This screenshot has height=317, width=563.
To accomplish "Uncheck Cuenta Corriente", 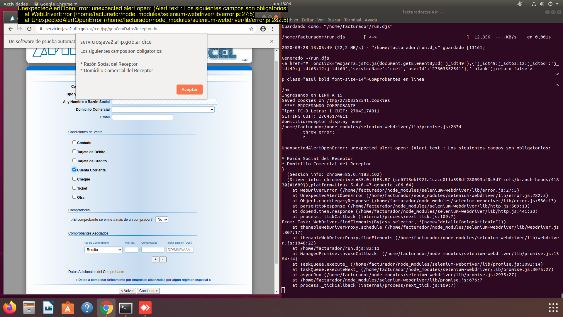I will 74,170.
